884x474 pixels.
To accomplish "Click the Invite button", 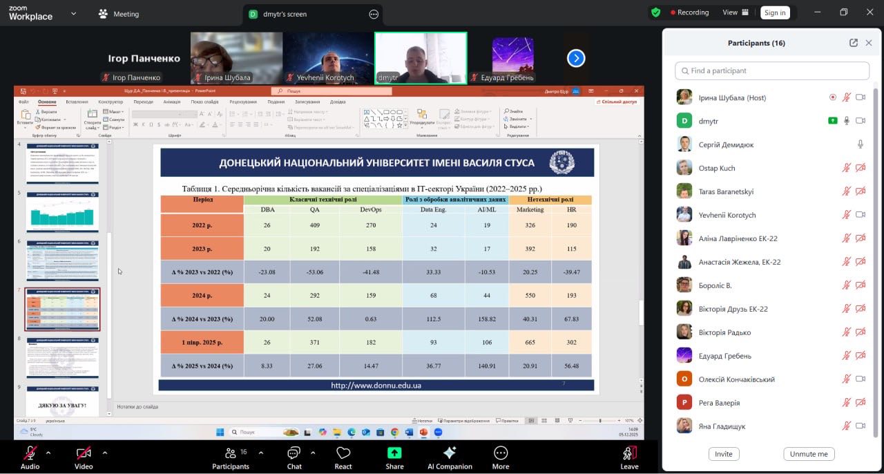I will pos(723,454).
